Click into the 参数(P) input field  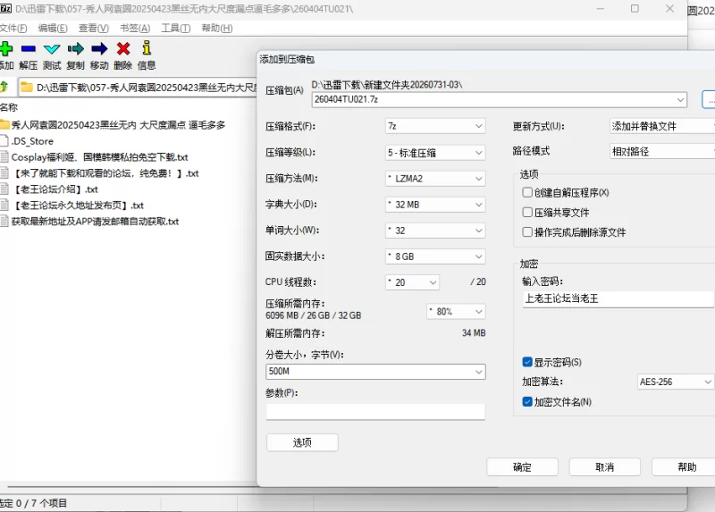click(x=375, y=411)
